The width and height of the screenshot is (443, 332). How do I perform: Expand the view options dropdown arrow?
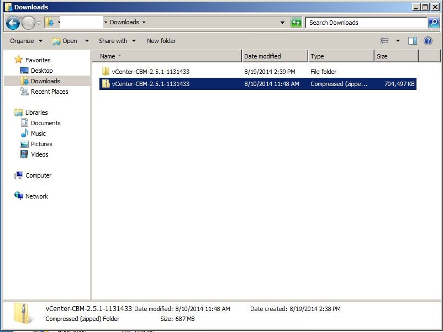click(398, 41)
